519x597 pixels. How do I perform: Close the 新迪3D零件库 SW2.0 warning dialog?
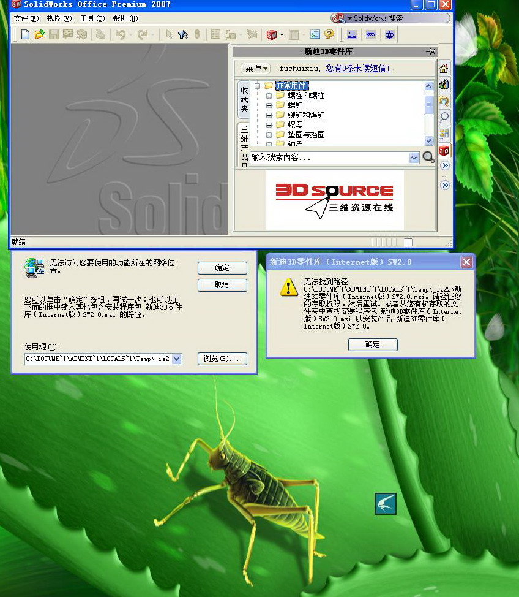[466, 262]
